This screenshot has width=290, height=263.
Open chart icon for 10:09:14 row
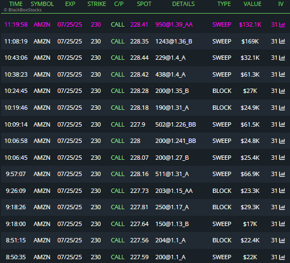(x=282, y=124)
